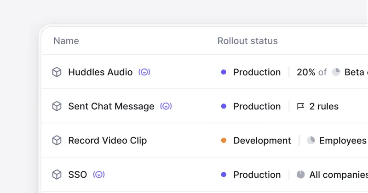
Task: Click the cube icon beside Record Video Clip
Action: 57,141
